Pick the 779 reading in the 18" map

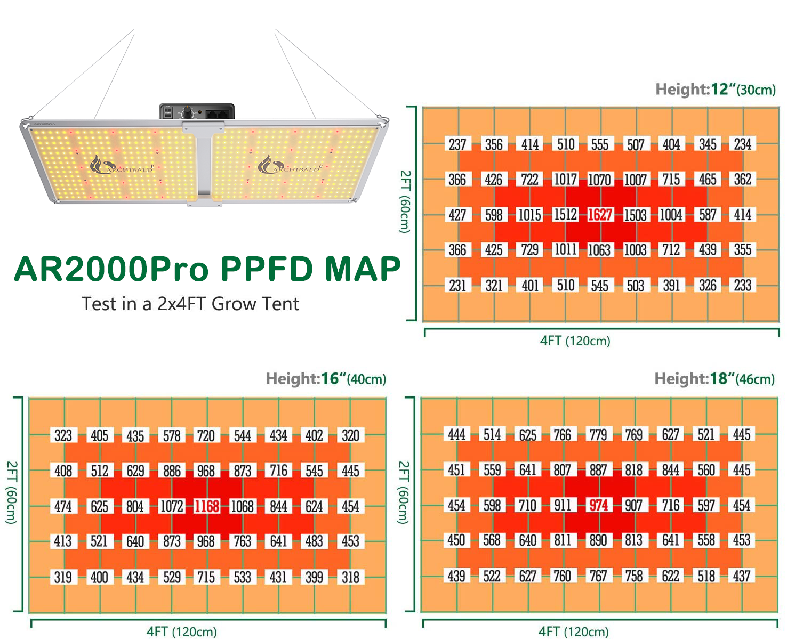[x=598, y=435]
